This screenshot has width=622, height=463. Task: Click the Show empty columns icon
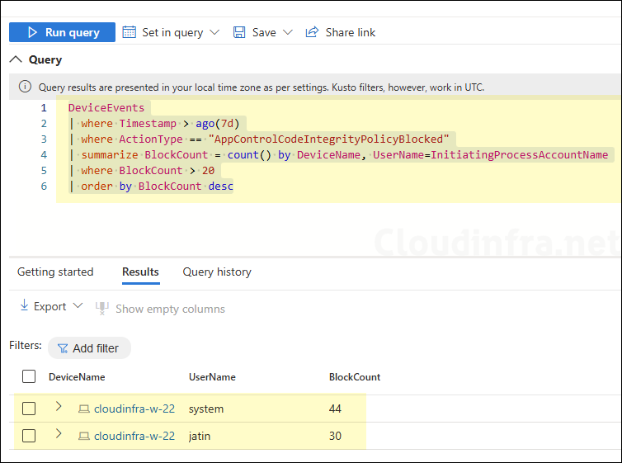coord(102,309)
